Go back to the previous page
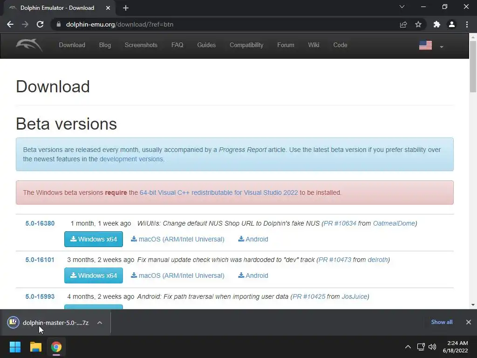 click(x=10, y=24)
